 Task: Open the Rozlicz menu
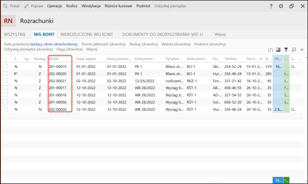[72, 6]
